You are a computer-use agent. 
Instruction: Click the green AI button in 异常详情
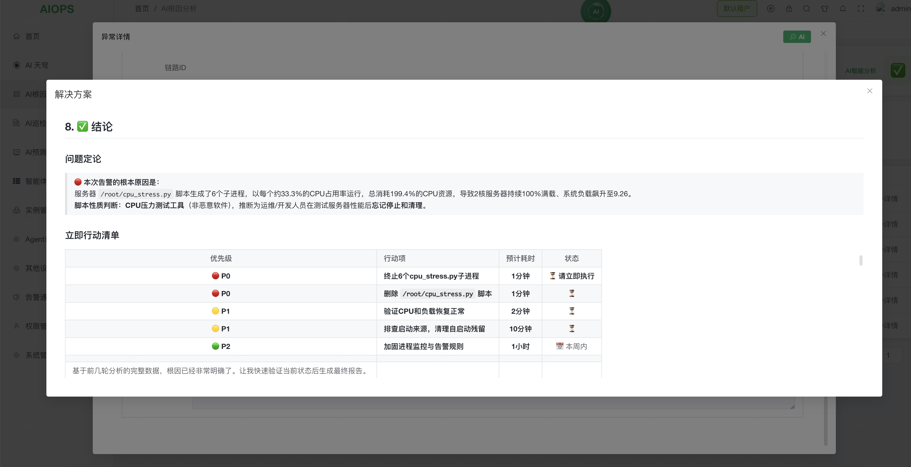(x=797, y=37)
